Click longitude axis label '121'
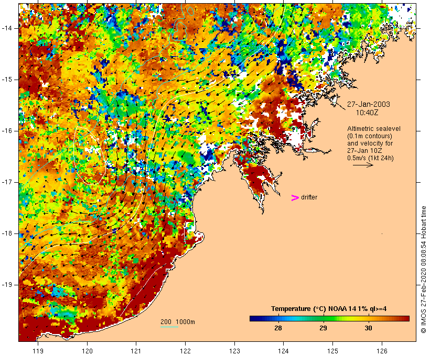 pos(136,351)
